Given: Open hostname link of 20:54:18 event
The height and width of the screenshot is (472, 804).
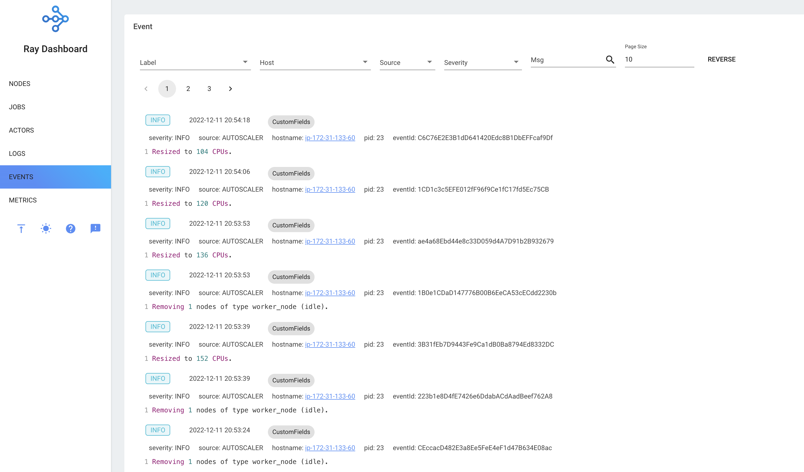Looking at the screenshot, I should tap(330, 138).
